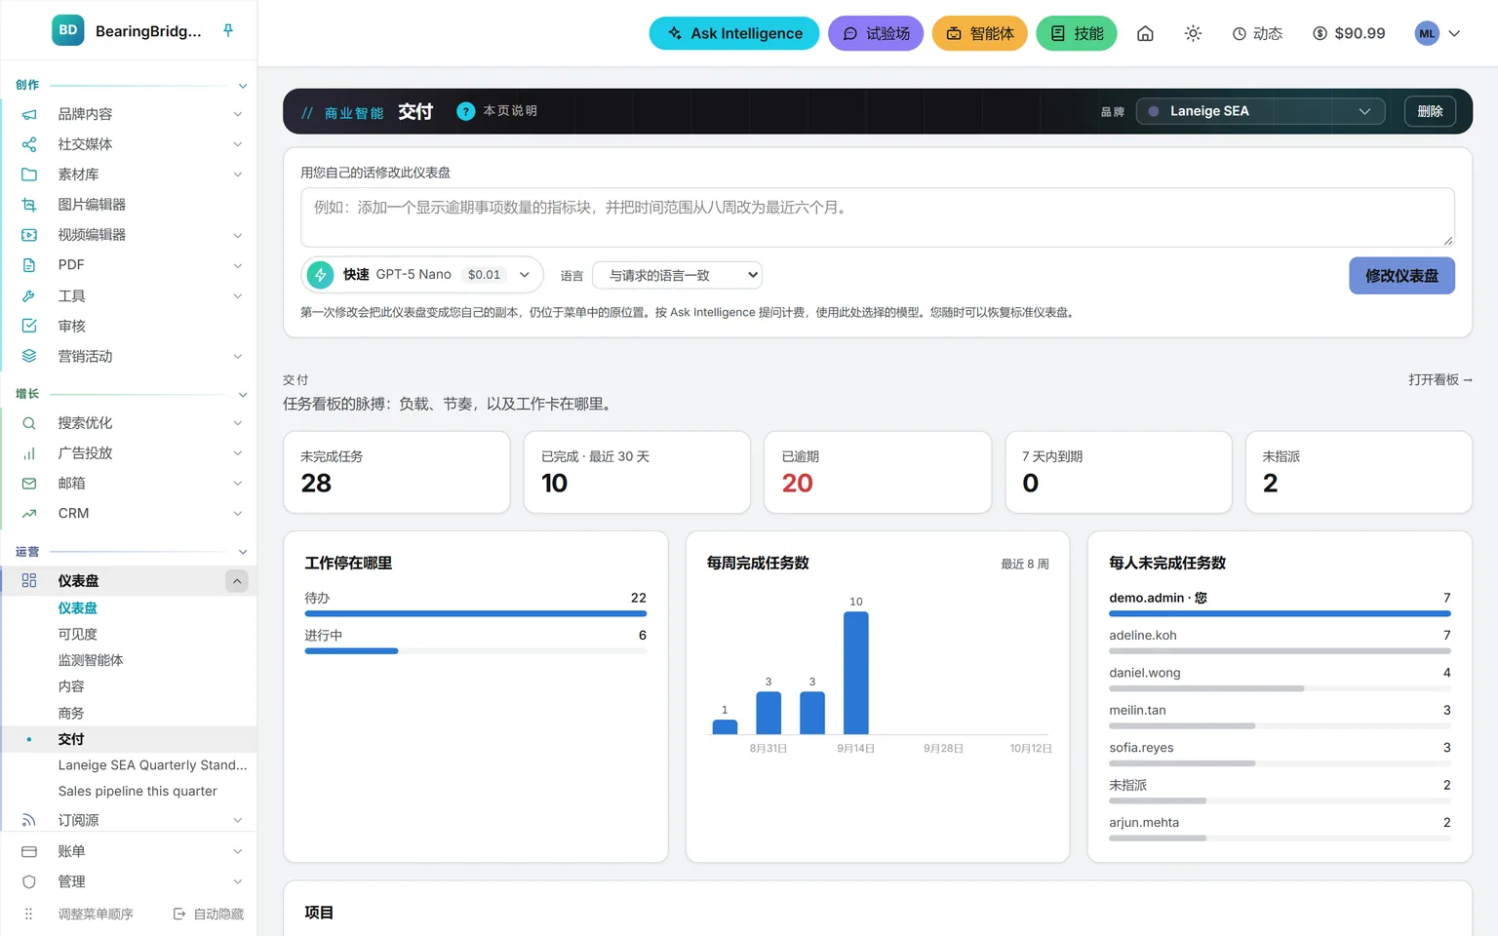The image size is (1498, 936).
Task: Open 本页说明 help question icon
Action: [466, 111]
